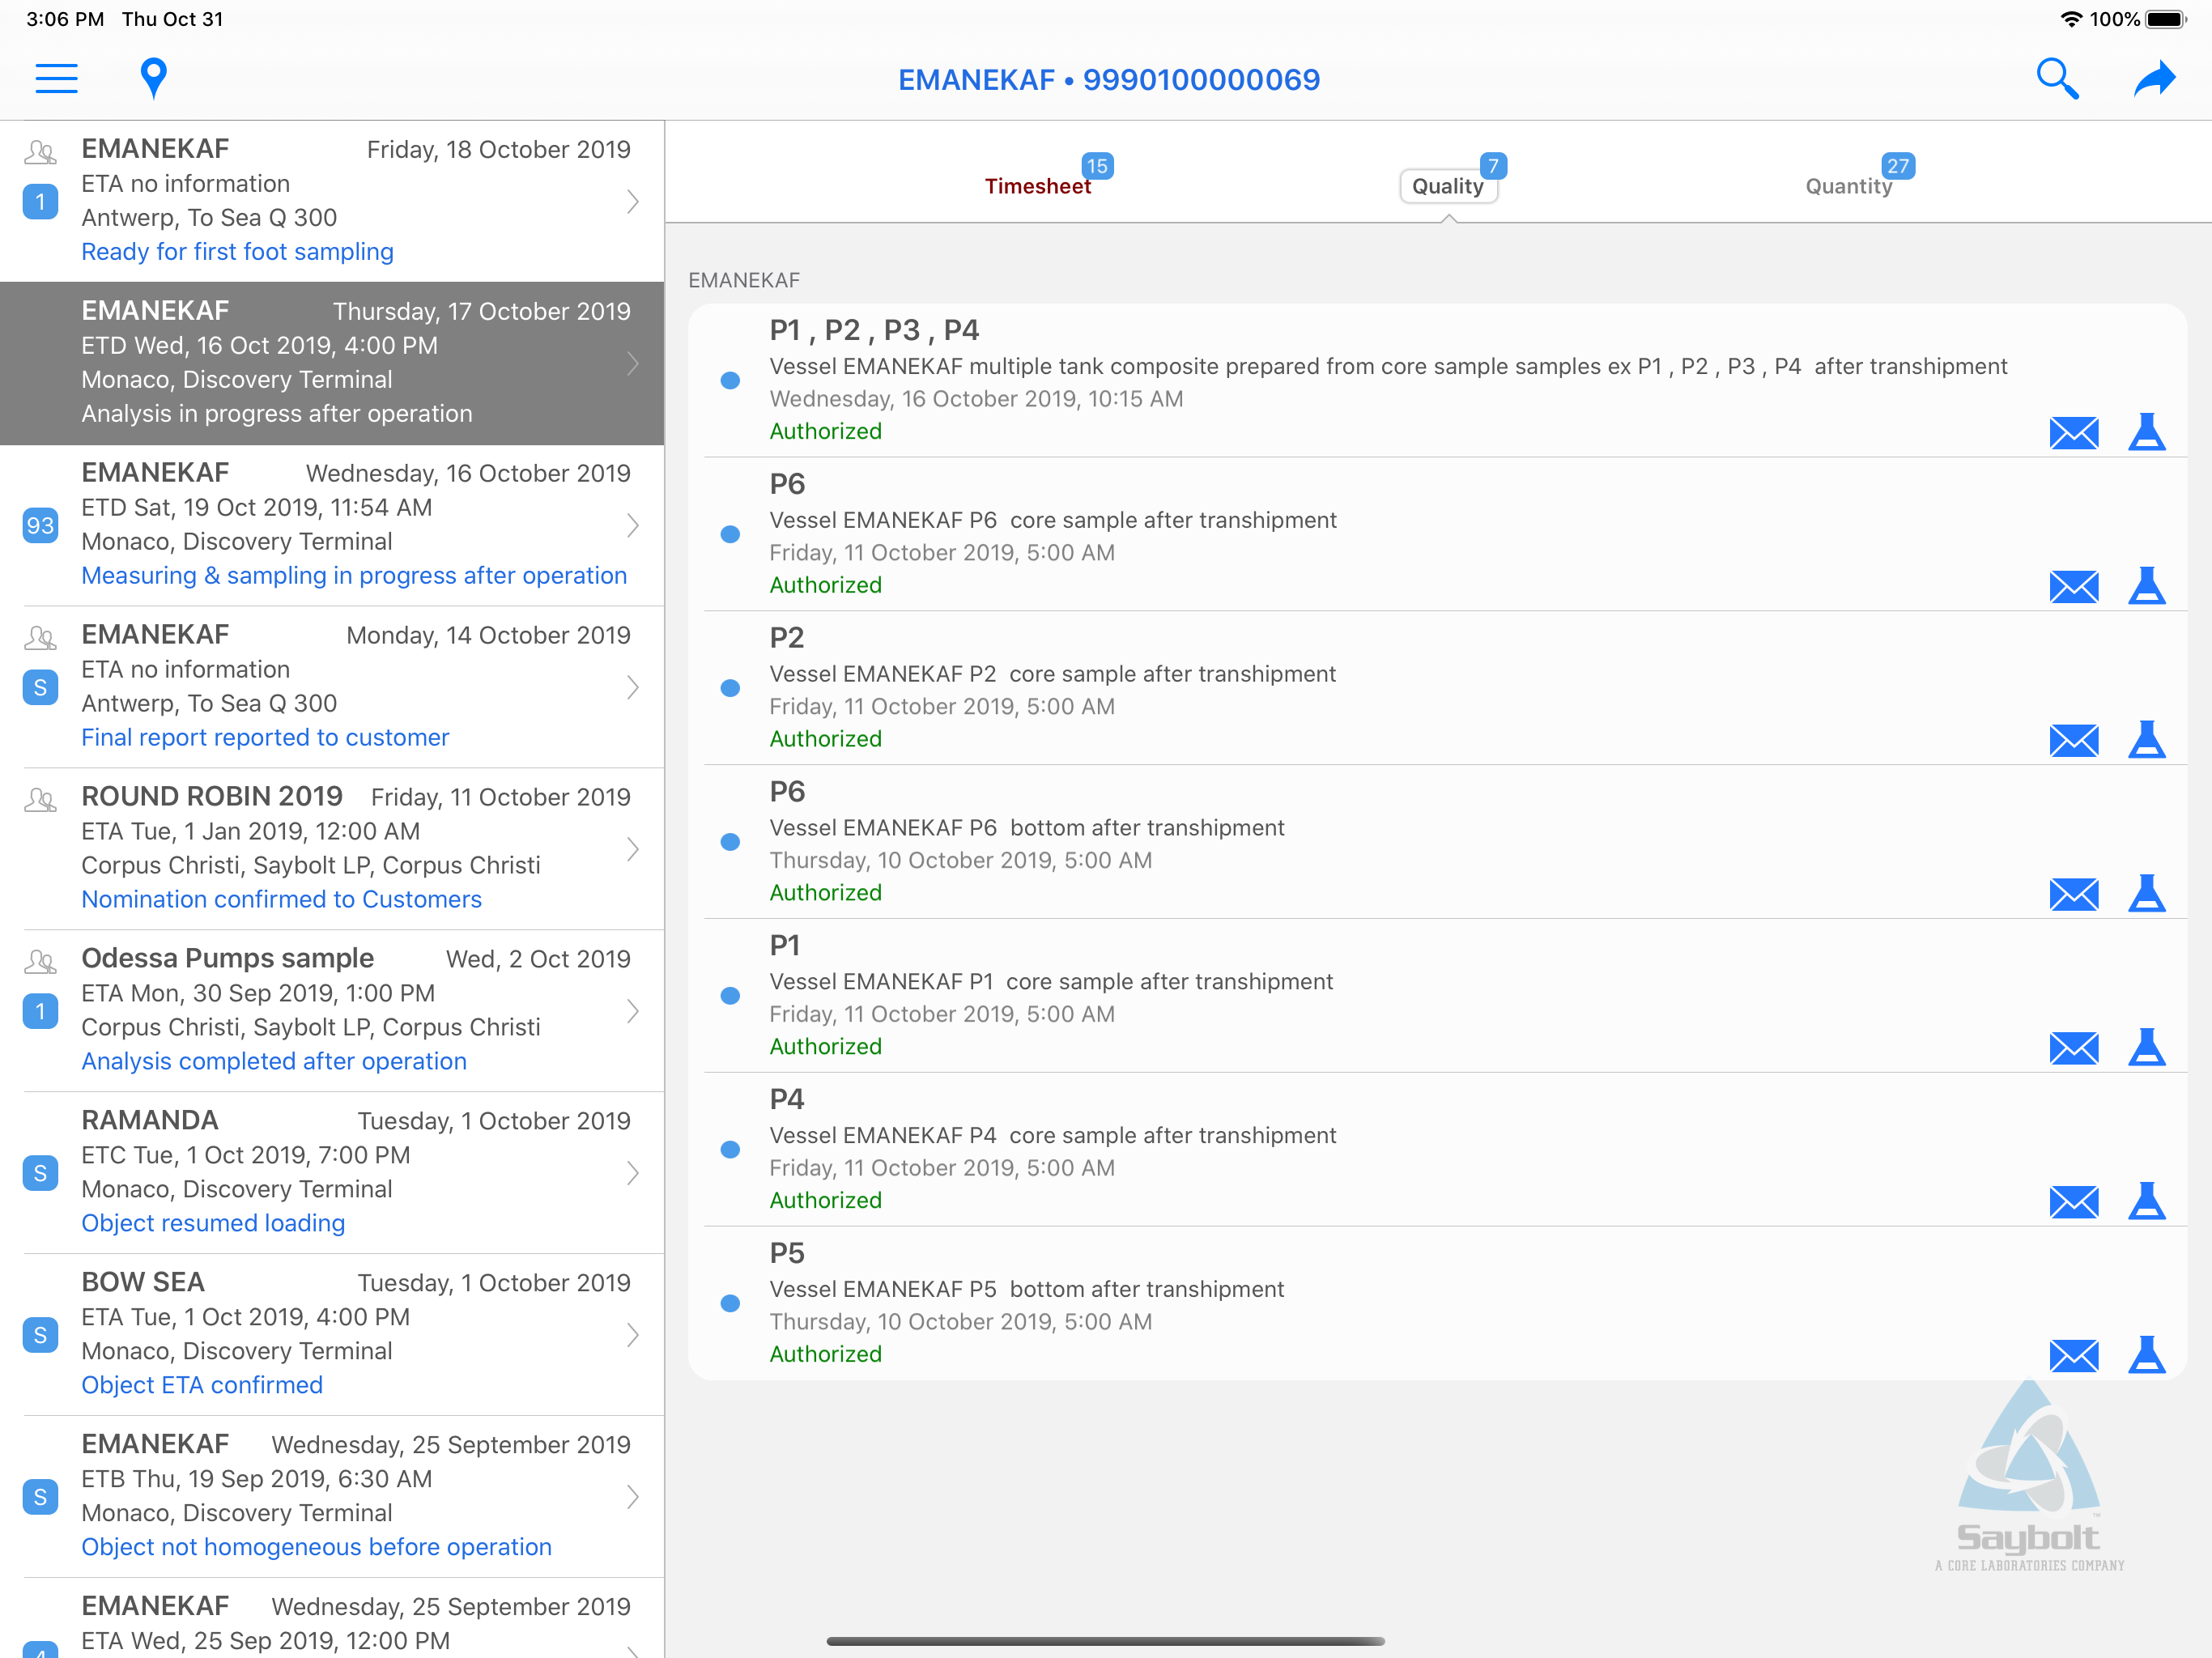Image resolution: width=2212 pixels, height=1658 pixels.
Task: Select the Quality tab
Action: point(1447,186)
